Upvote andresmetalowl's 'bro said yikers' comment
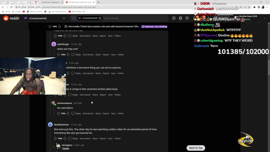 [58, 114]
